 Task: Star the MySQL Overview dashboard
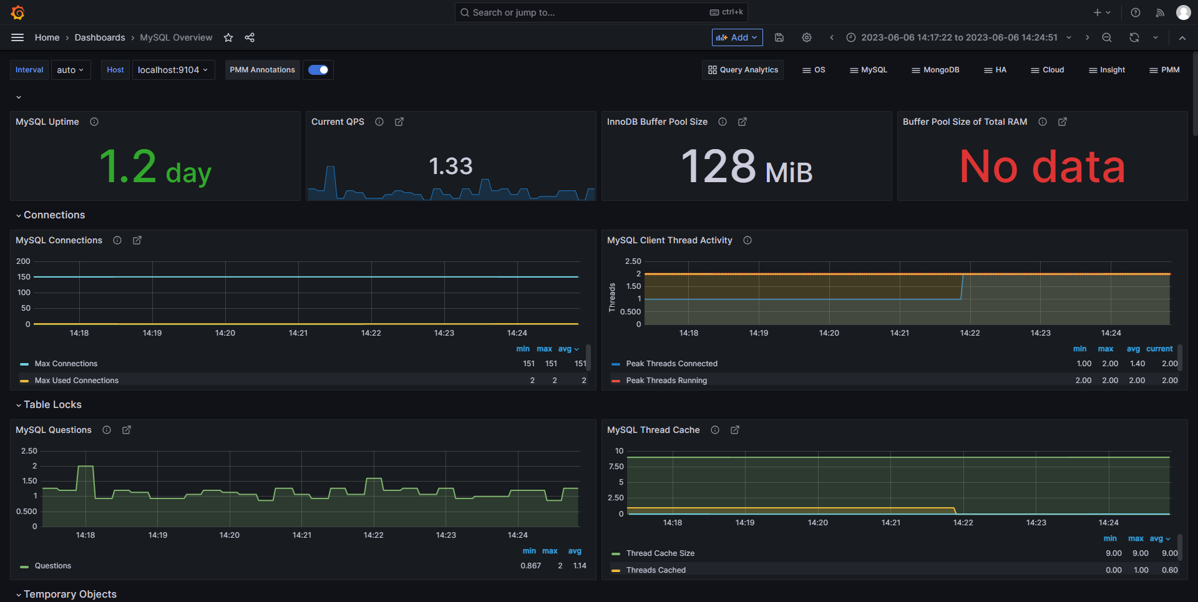tap(228, 37)
